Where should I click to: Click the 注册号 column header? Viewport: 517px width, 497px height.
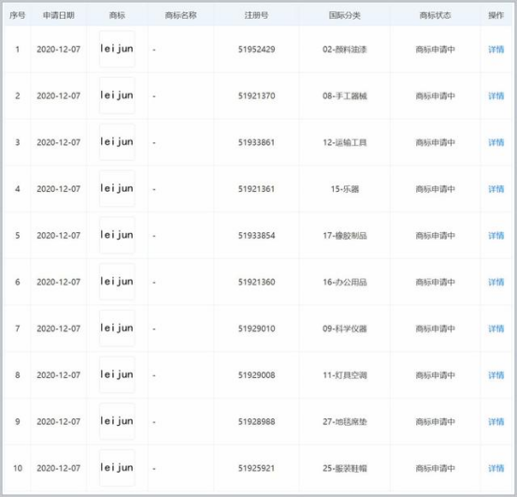click(256, 15)
